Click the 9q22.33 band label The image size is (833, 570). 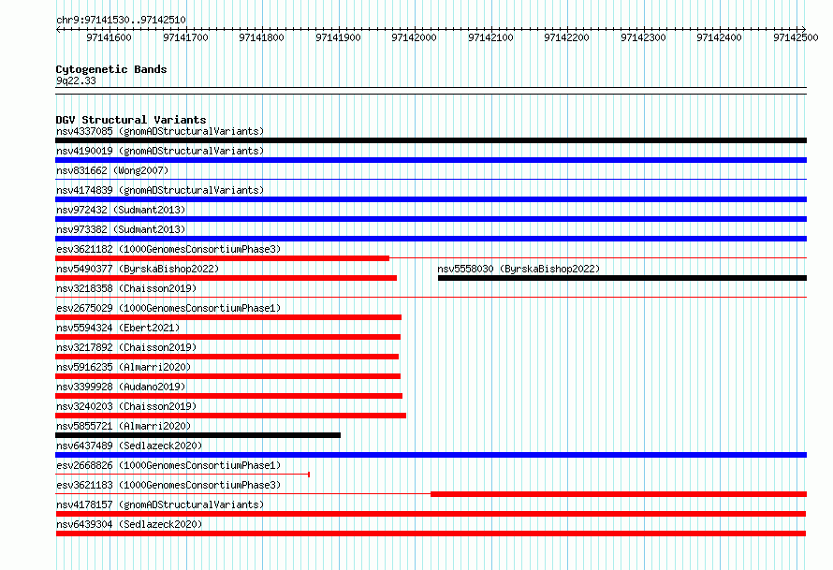point(76,80)
